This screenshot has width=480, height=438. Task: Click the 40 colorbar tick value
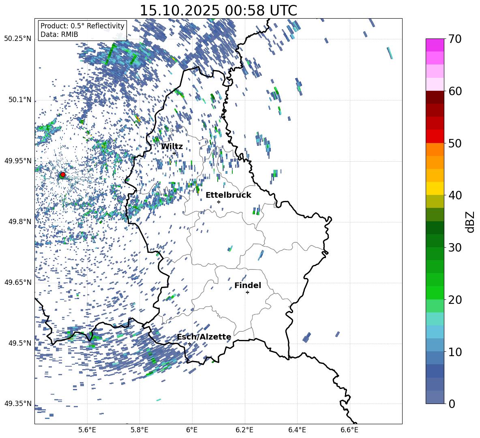(x=455, y=195)
